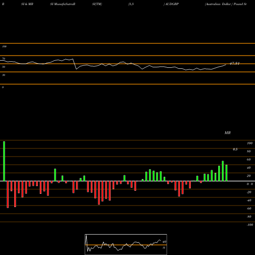Click the 70 label on the RSI axis
Viewport: 255px width, 255px height.
coord(4,59)
